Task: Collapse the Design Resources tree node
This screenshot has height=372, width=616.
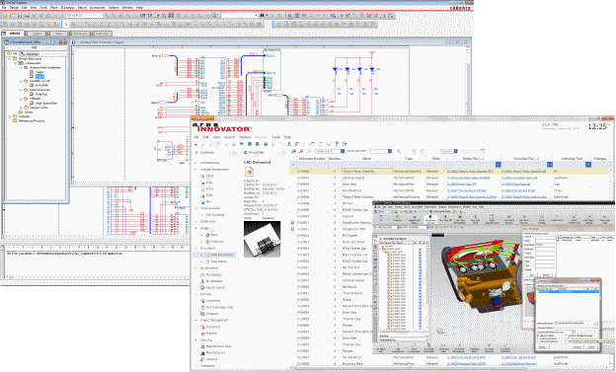Action: click(10, 58)
